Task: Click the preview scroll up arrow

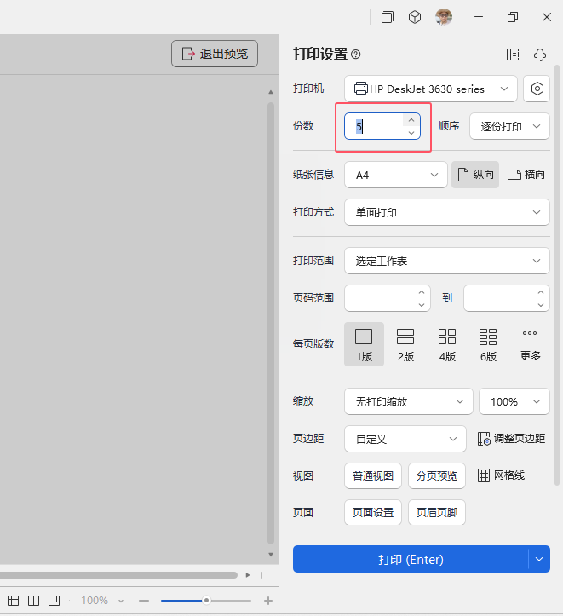Action: pos(271,92)
